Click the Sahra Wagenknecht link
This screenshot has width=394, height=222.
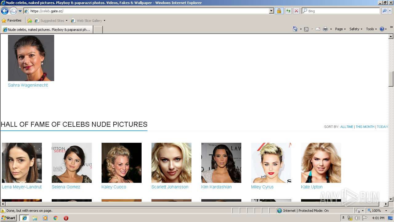click(x=28, y=85)
